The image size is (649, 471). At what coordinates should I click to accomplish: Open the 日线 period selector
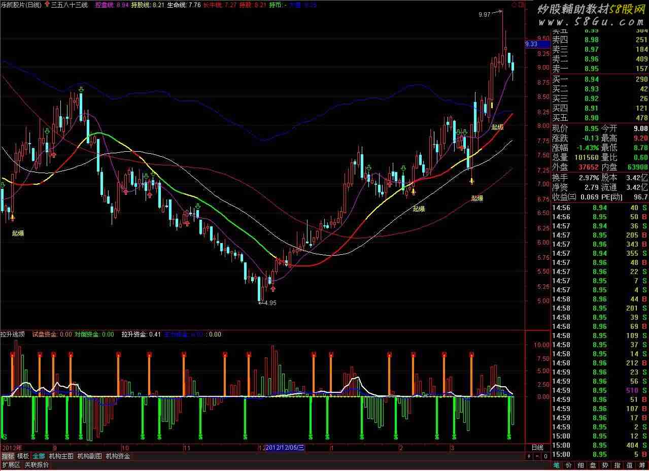537,448
